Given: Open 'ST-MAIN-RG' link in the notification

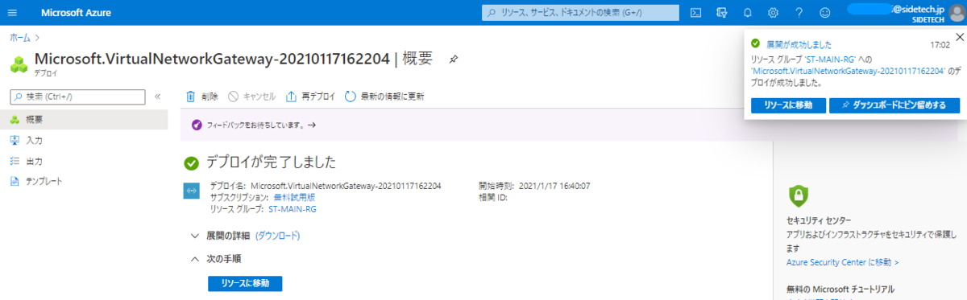Looking at the screenshot, I should coord(832,60).
